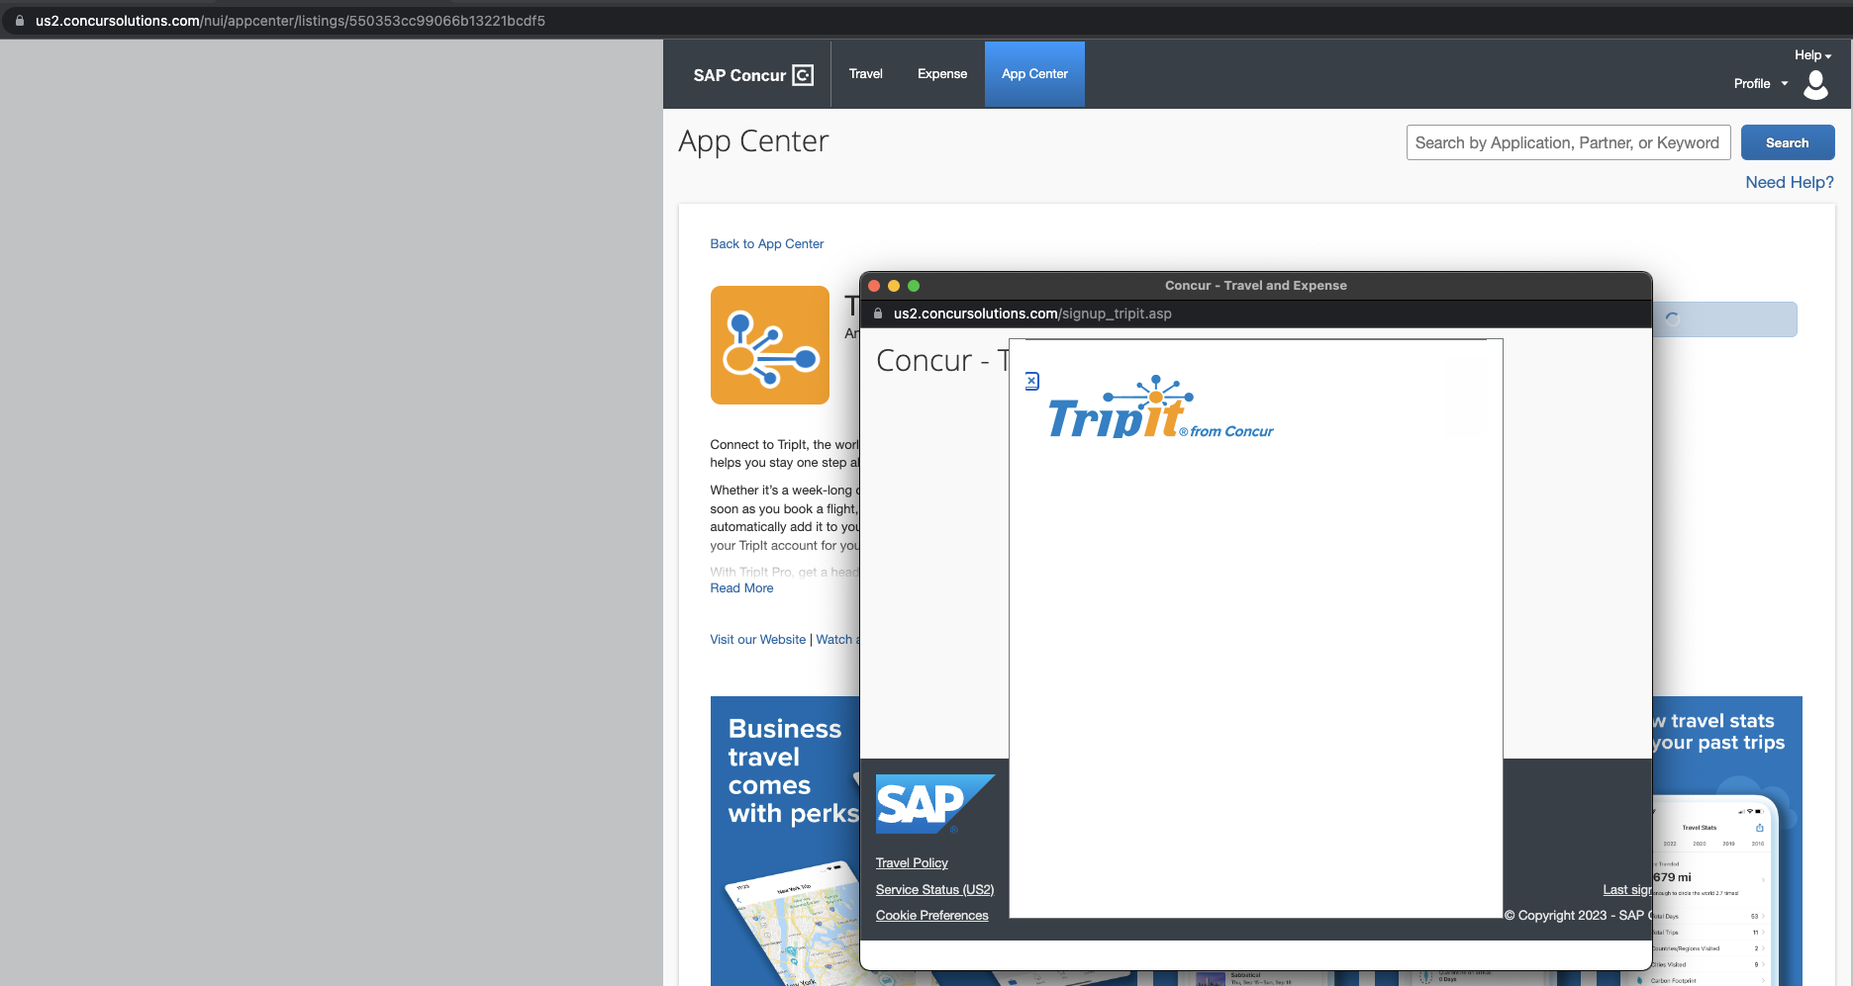The height and width of the screenshot is (986, 1853).
Task: Open Visit our Website link
Action: [757, 640]
